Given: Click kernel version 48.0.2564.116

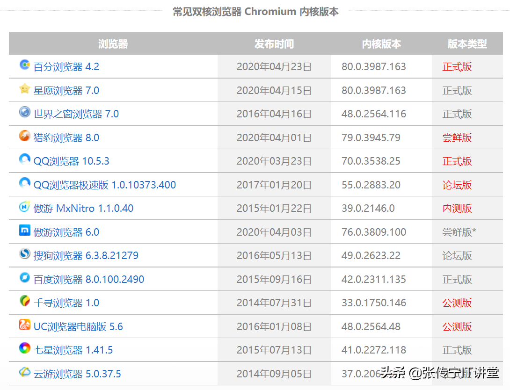Looking at the screenshot, I should 374,114.
